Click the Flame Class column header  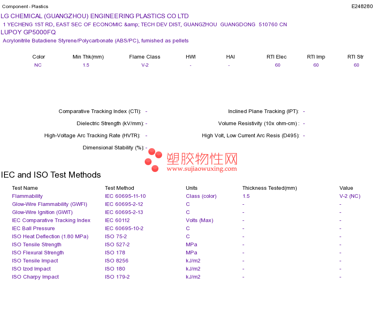click(x=145, y=57)
